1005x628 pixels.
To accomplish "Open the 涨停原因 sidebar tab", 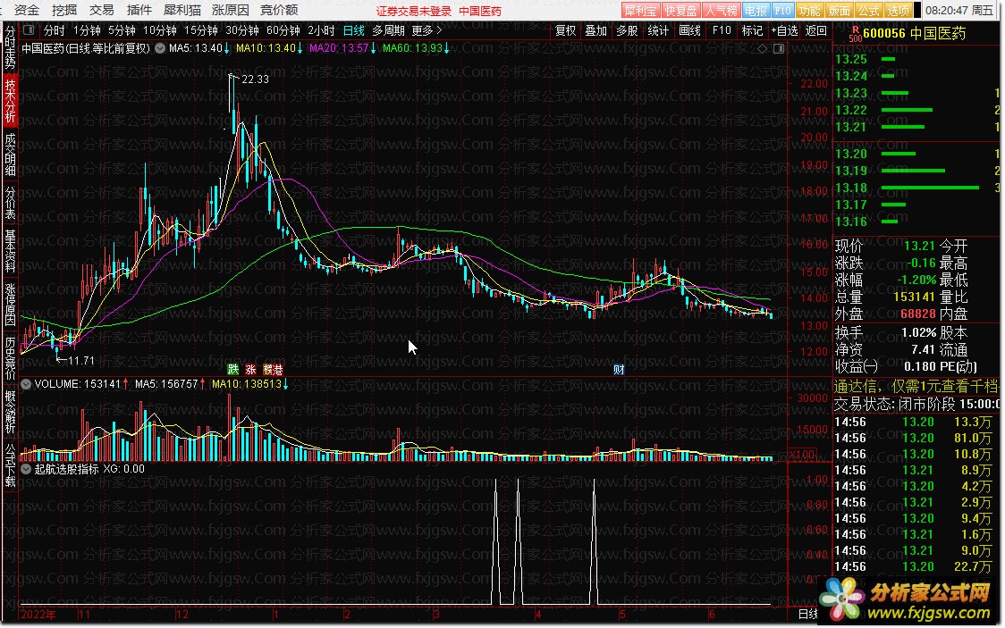I will pos(10,304).
